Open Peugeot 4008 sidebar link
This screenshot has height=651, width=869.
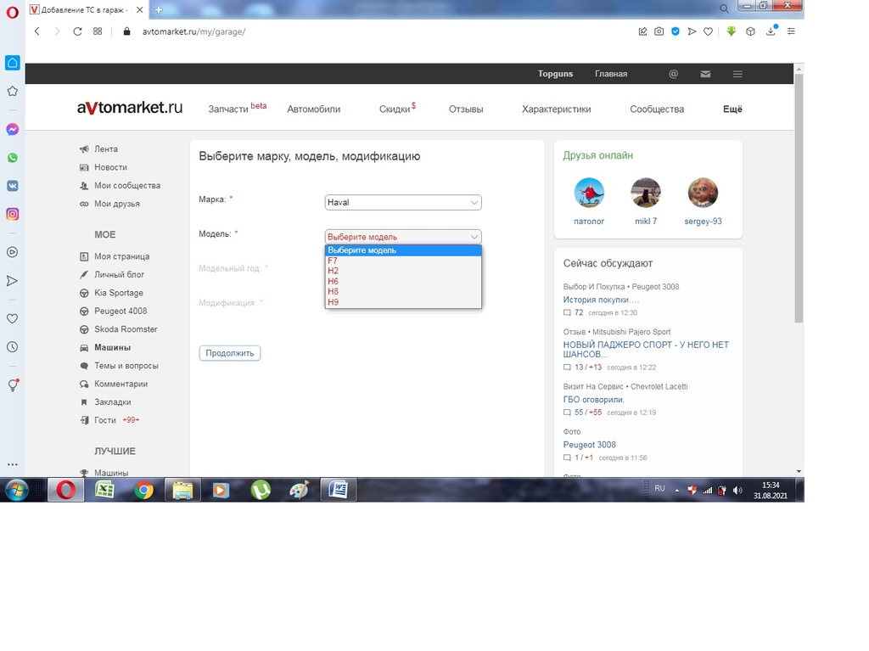[x=121, y=311]
